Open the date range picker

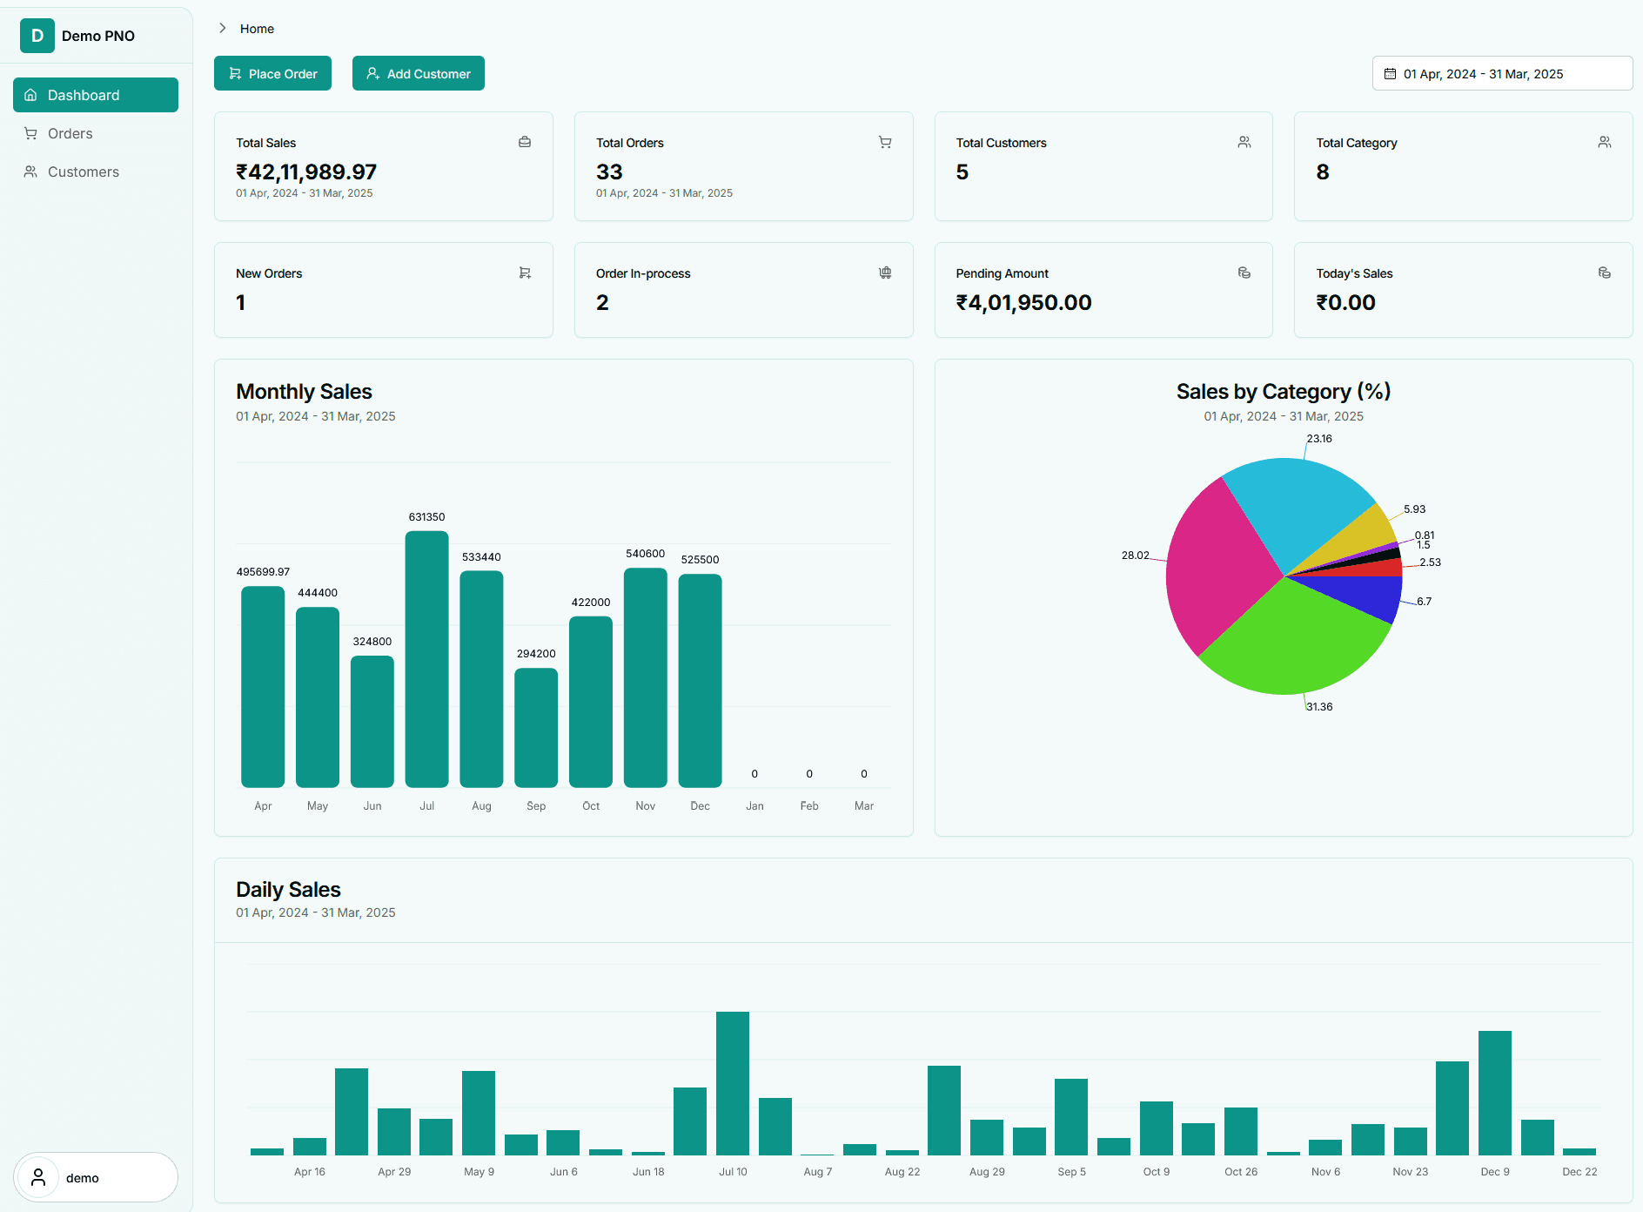click(x=1502, y=74)
